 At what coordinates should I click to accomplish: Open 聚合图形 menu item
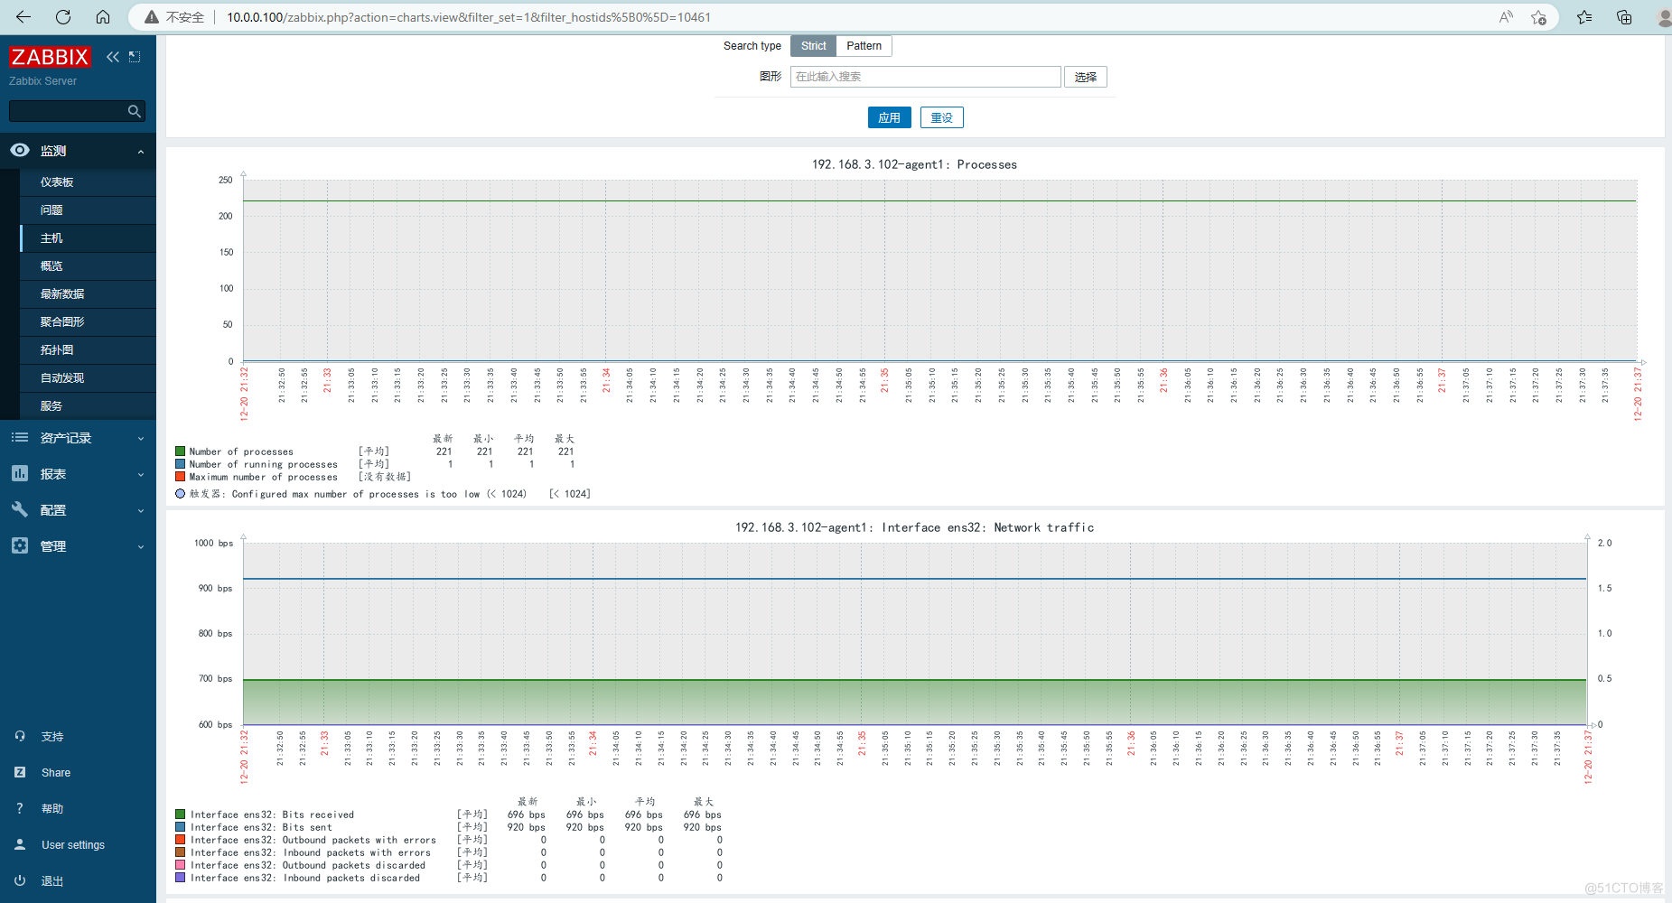coord(88,322)
